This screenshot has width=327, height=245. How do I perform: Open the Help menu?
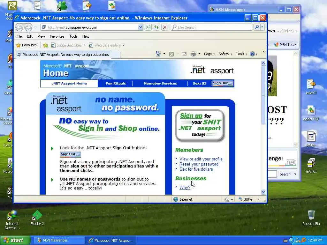[86, 36]
